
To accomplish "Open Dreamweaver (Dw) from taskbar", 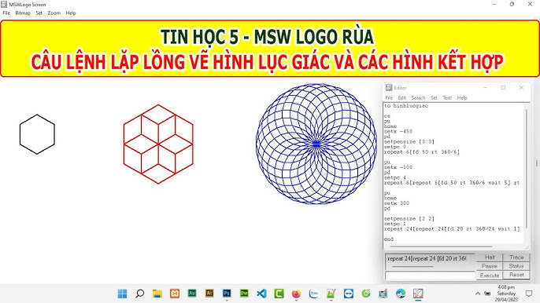I will click(x=244, y=294).
